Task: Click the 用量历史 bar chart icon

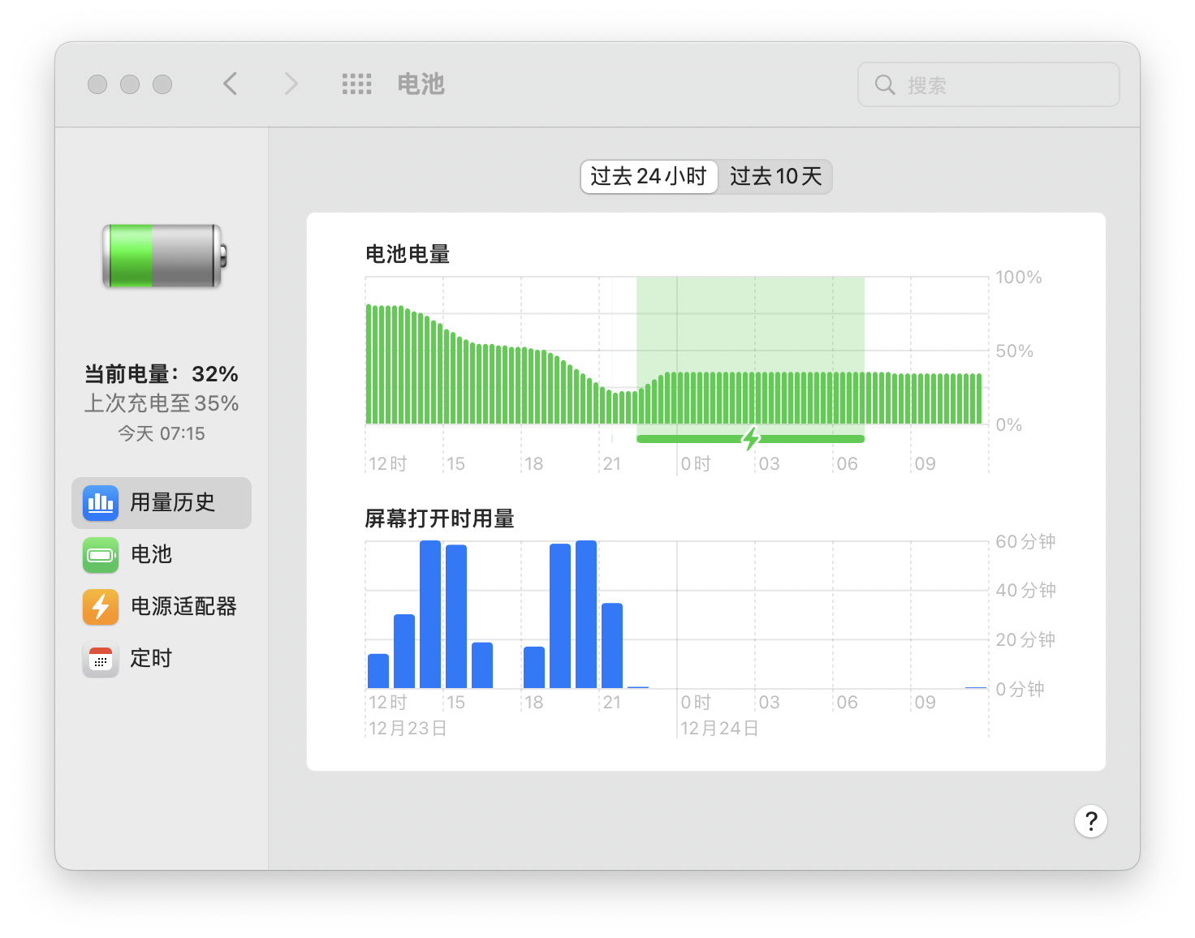Action: coord(101,503)
